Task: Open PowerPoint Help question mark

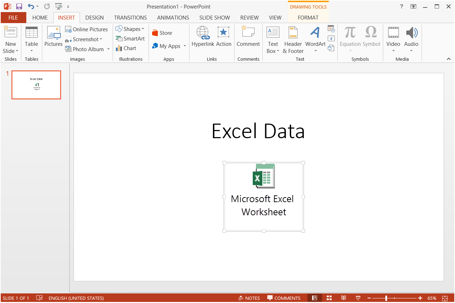Action: 402,6
